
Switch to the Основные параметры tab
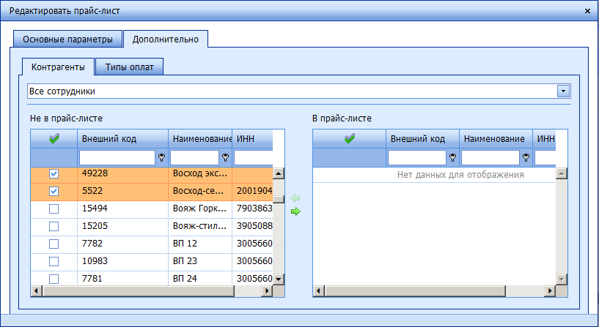[67, 39]
